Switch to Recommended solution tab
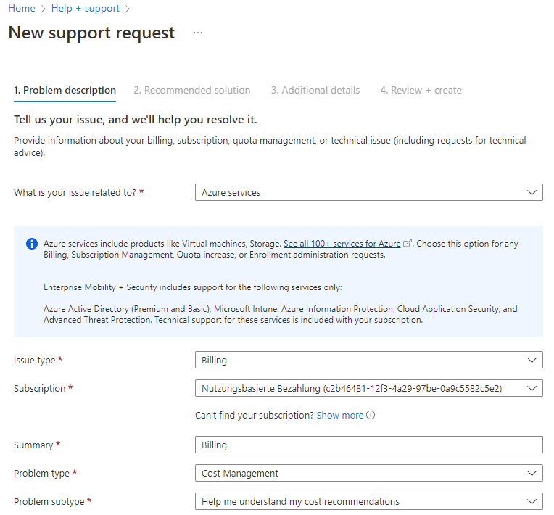This screenshot has height=515, width=554. (191, 91)
